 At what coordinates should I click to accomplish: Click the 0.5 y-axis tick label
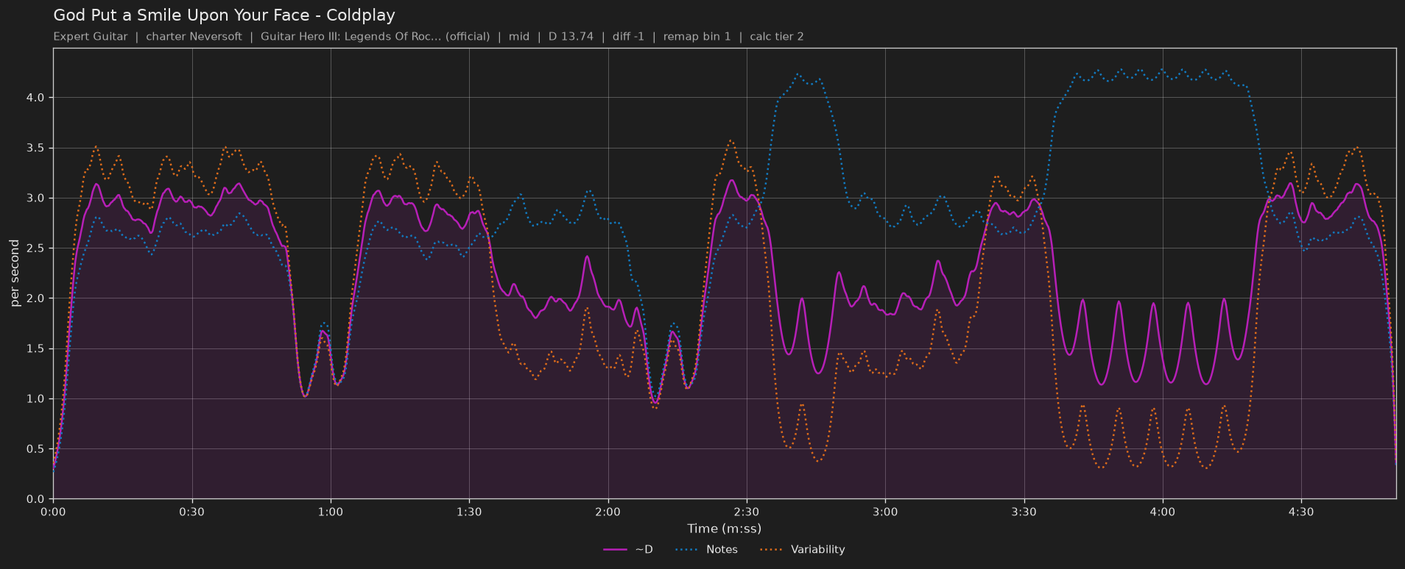click(35, 449)
